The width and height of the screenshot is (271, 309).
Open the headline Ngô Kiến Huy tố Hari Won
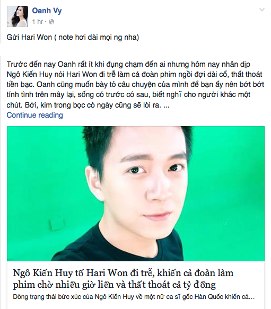point(123,279)
